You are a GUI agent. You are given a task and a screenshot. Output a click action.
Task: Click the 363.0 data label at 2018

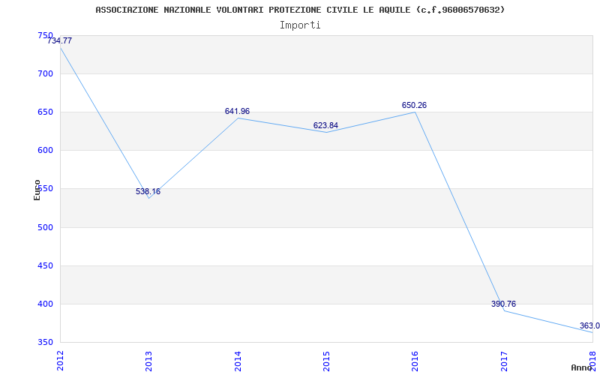click(x=589, y=325)
